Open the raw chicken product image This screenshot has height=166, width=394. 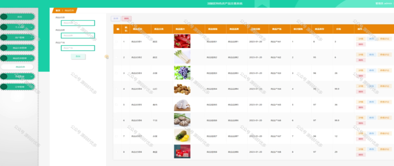(182, 104)
